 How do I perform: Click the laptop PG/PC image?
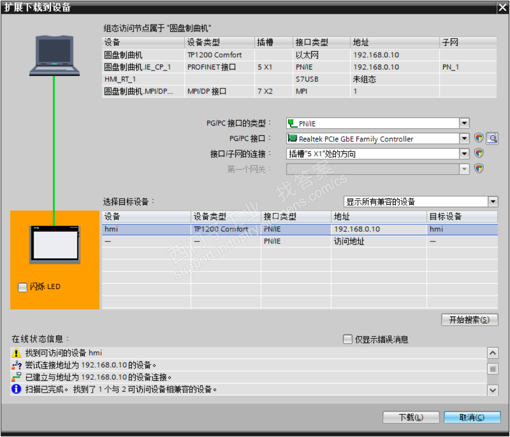(x=55, y=55)
